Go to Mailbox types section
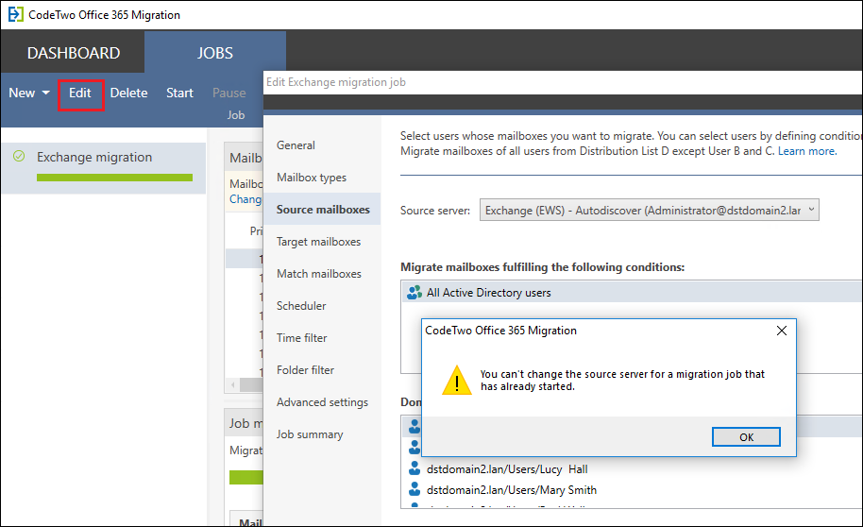 click(322, 178)
